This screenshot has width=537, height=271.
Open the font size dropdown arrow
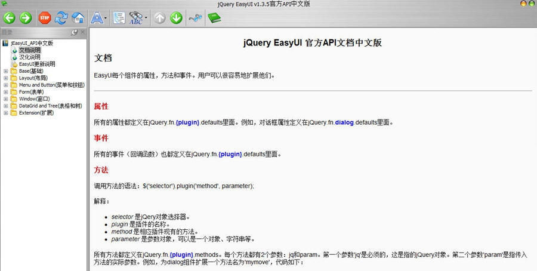(x=106, y=18)
